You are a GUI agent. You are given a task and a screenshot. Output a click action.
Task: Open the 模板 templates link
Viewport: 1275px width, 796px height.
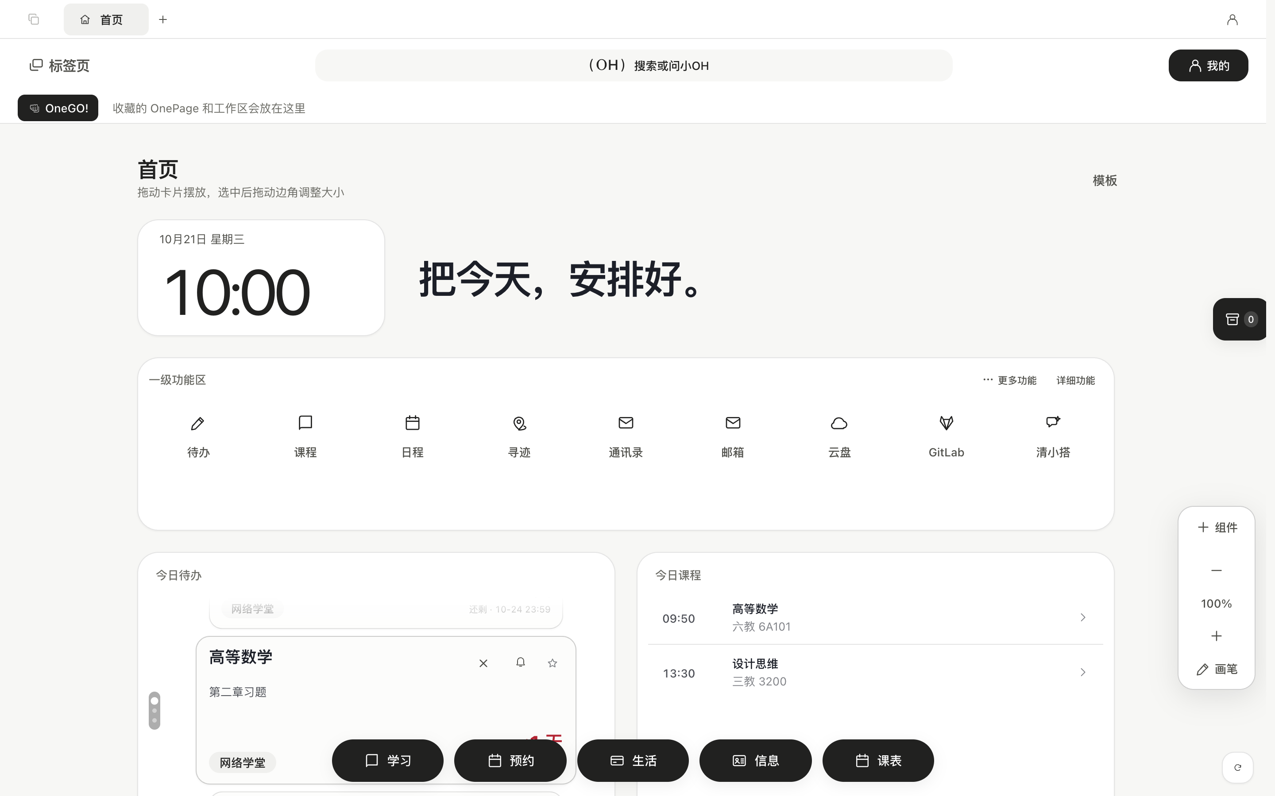pyautogui.click(x=1104, y=180)
